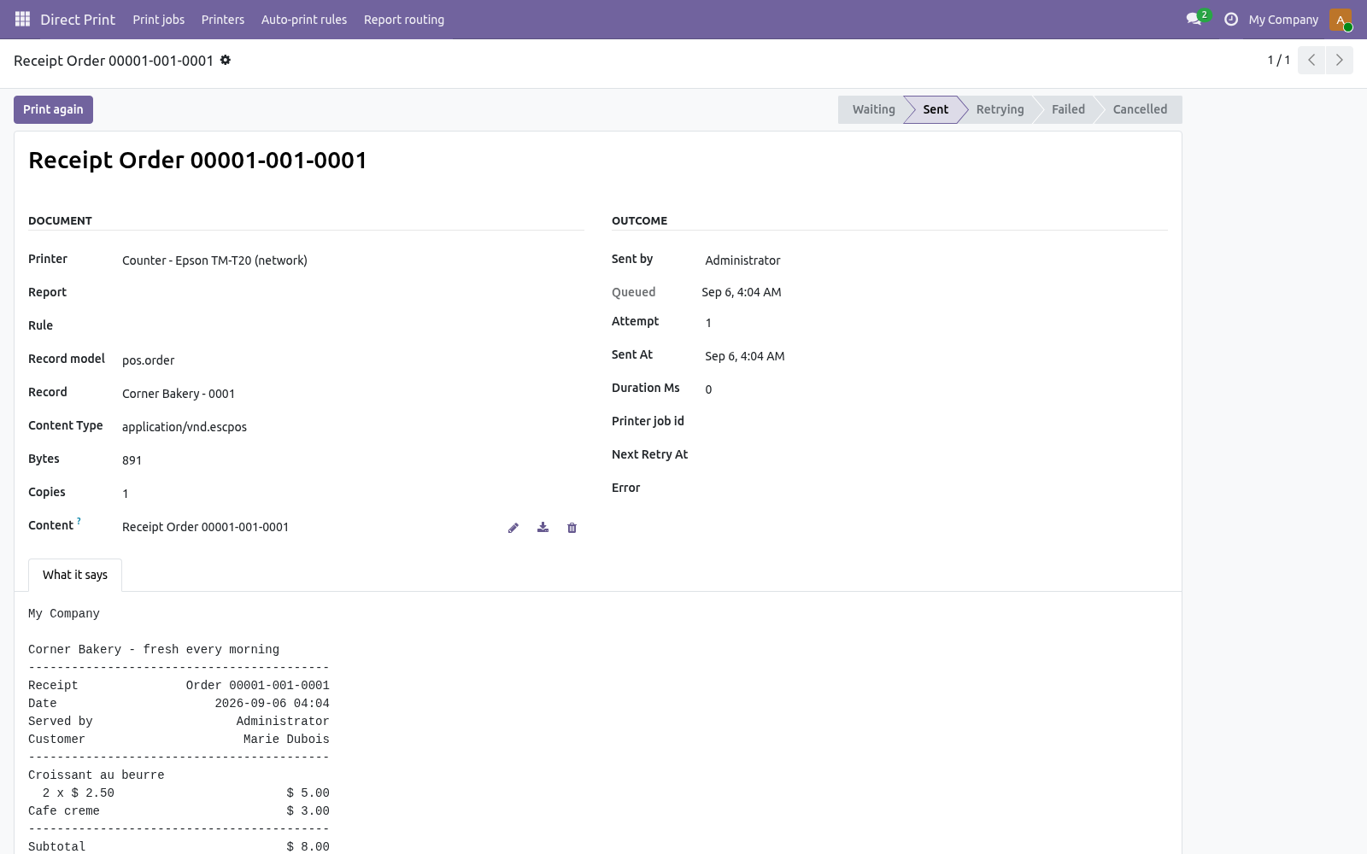
Task: Click the record pager 1 / 1
Action: pos(1278,60)
